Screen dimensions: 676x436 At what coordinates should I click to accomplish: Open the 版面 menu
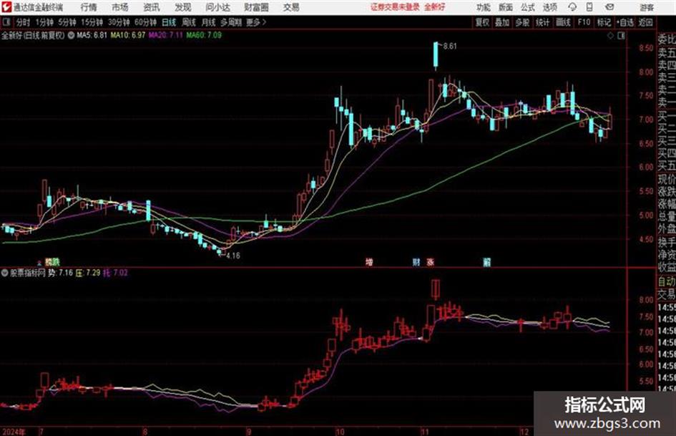click(506, 7)
